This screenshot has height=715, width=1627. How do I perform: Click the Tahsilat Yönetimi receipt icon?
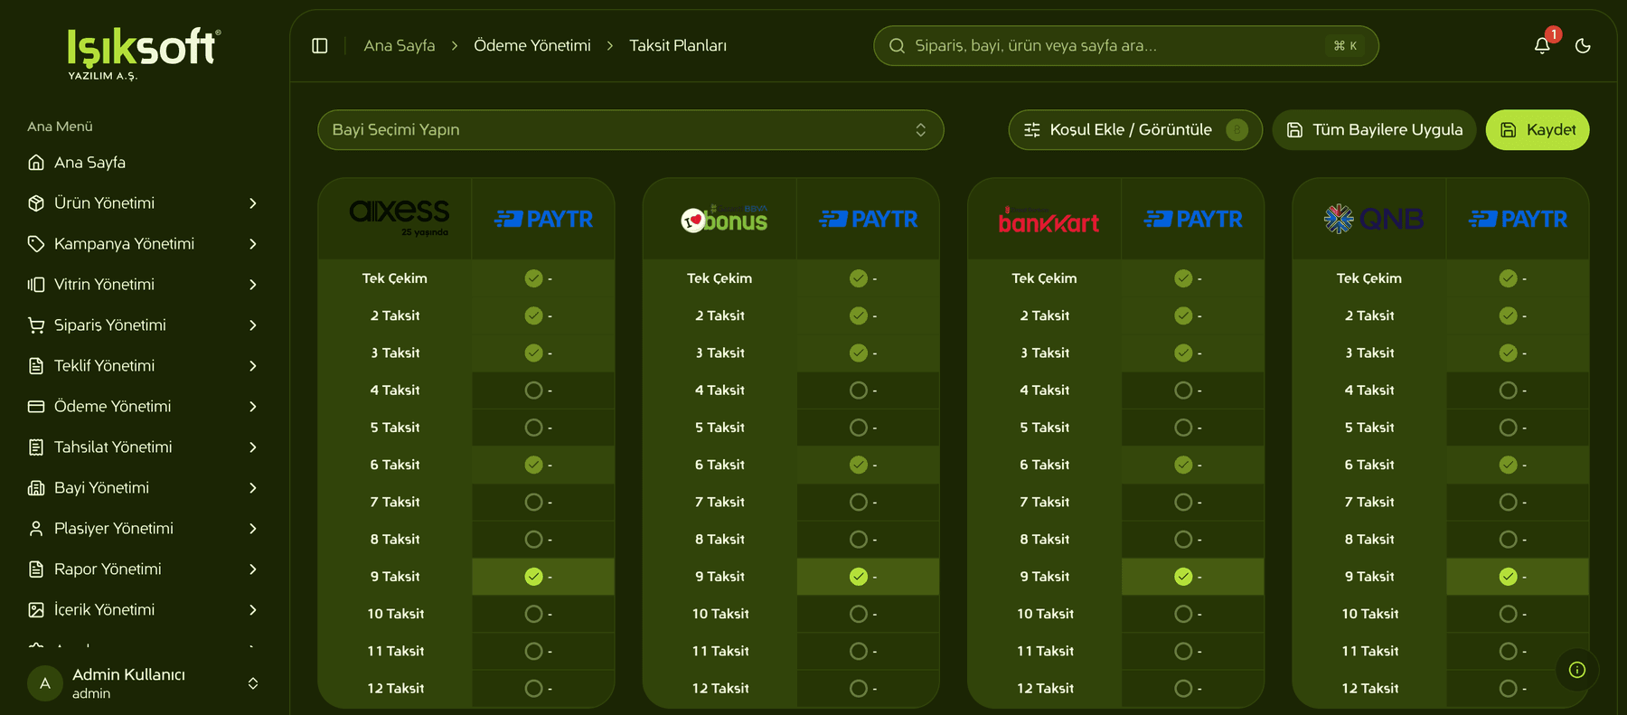36,447
